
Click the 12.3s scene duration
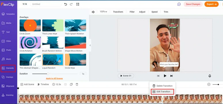click(56, 84)
